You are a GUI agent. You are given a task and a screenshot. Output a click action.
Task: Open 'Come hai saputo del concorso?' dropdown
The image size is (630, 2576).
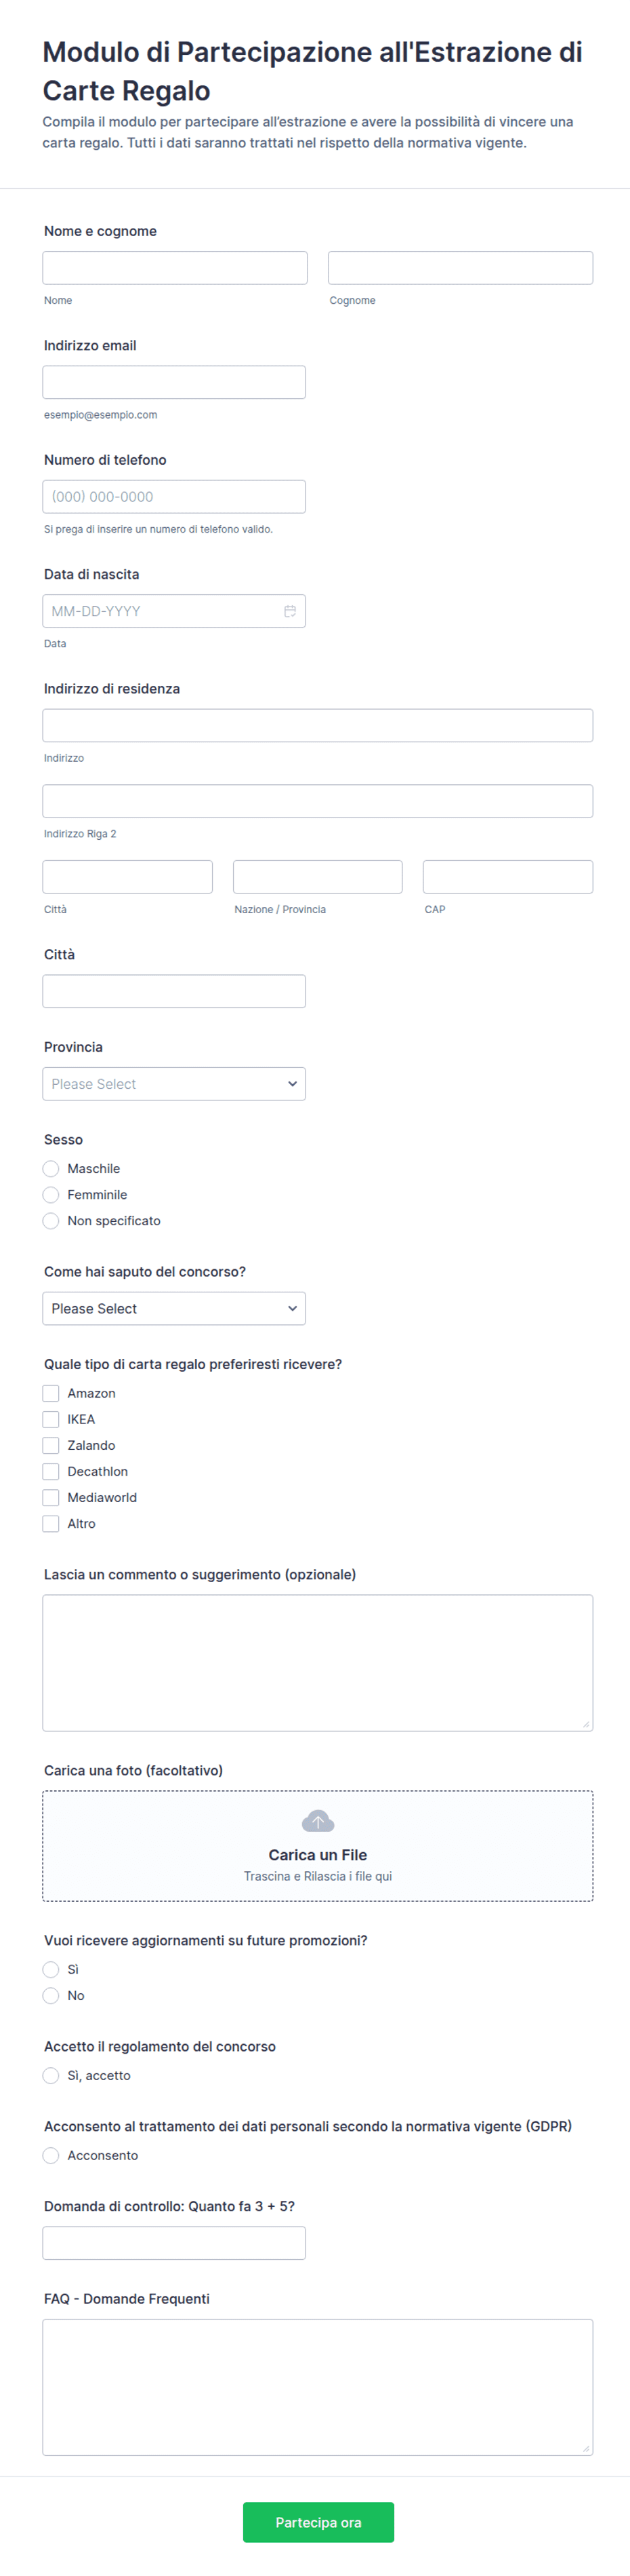coord(173,1308)
